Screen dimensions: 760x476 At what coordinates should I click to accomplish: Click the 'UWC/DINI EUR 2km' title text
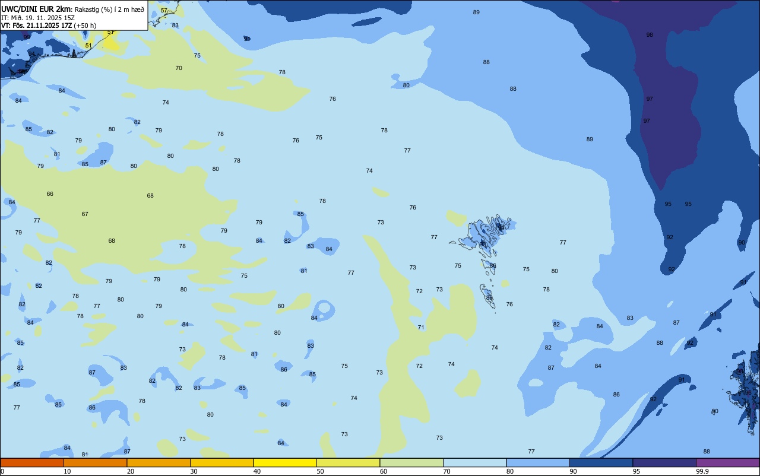(x=36, y=9)
